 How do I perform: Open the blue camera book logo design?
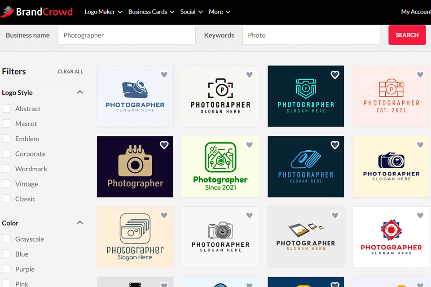(306, 167)
